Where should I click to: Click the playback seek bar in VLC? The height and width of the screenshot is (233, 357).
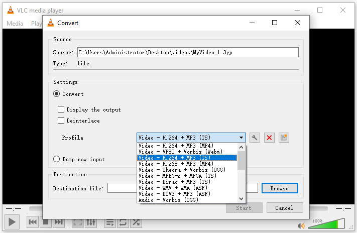coord(36,208)
